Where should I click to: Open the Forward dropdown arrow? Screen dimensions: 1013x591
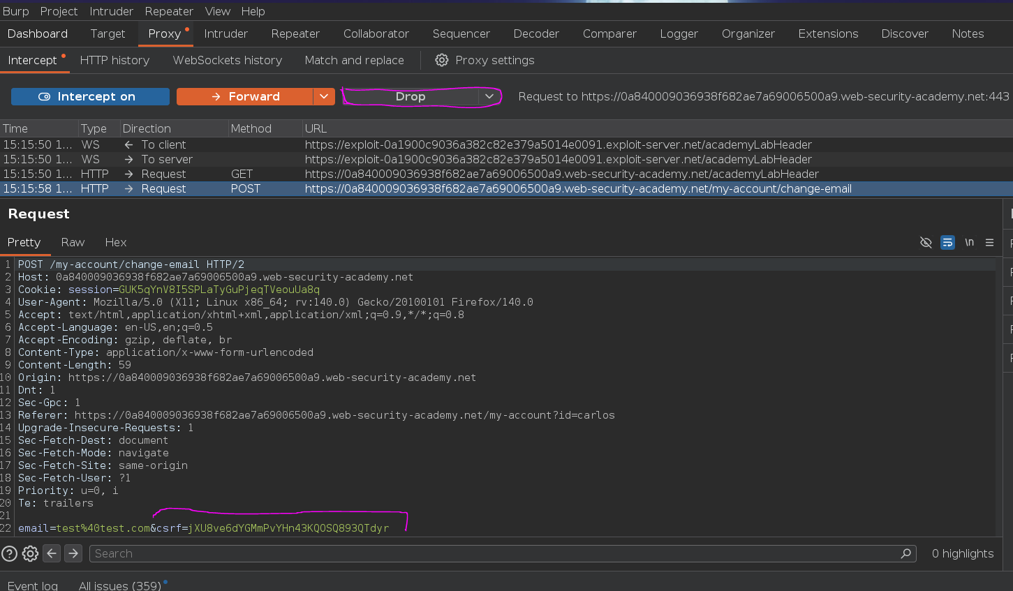tap(324, 96)
